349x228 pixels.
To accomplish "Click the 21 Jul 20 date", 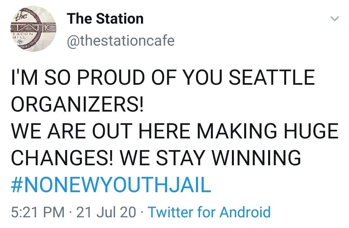I will 106,212.
